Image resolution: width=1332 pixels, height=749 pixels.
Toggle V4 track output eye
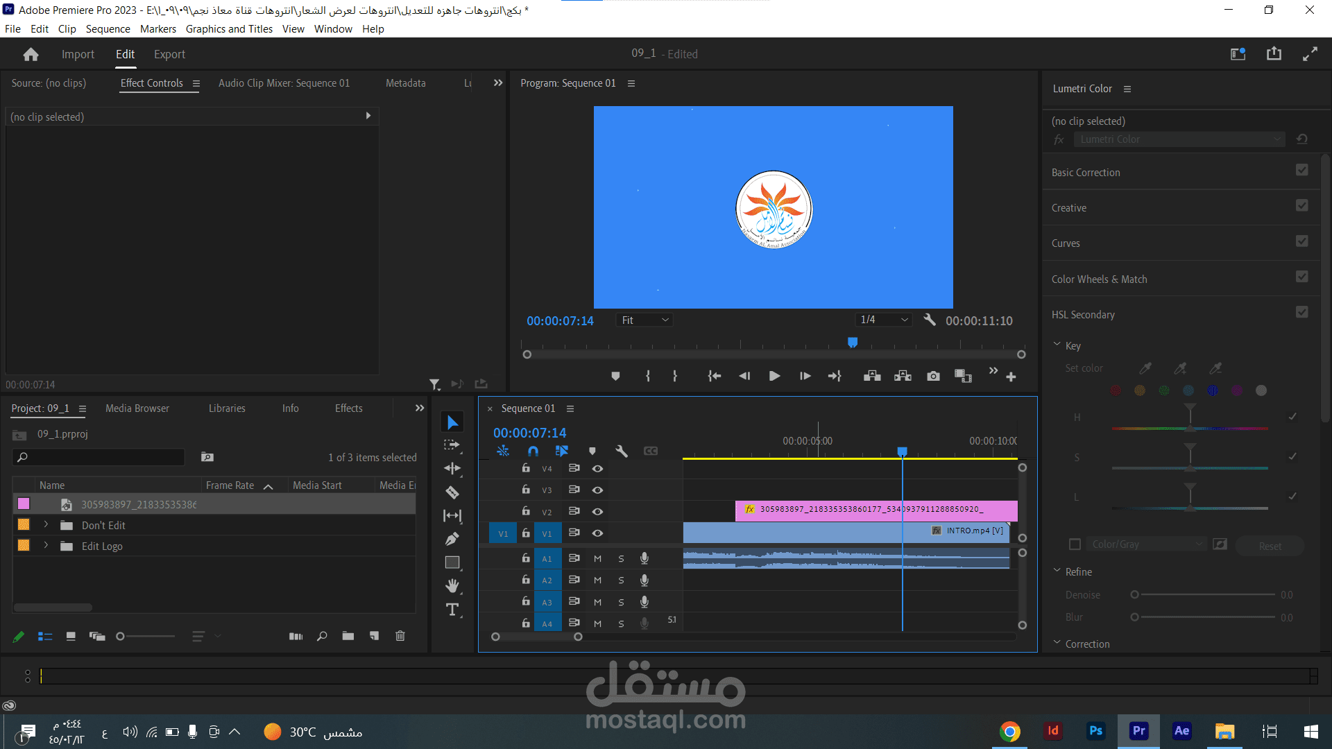click(597, 469)
